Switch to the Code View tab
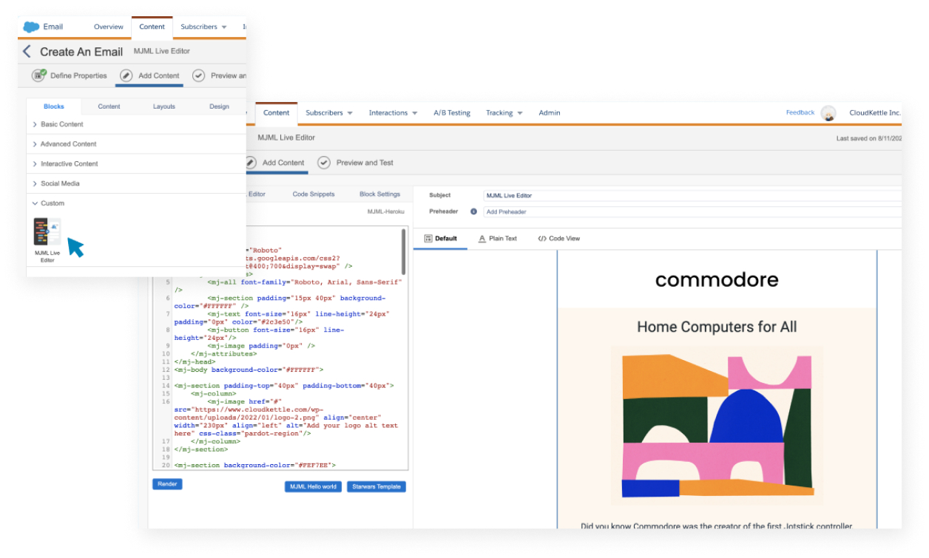Screen dimensions: 929x558 coord(558,239)
